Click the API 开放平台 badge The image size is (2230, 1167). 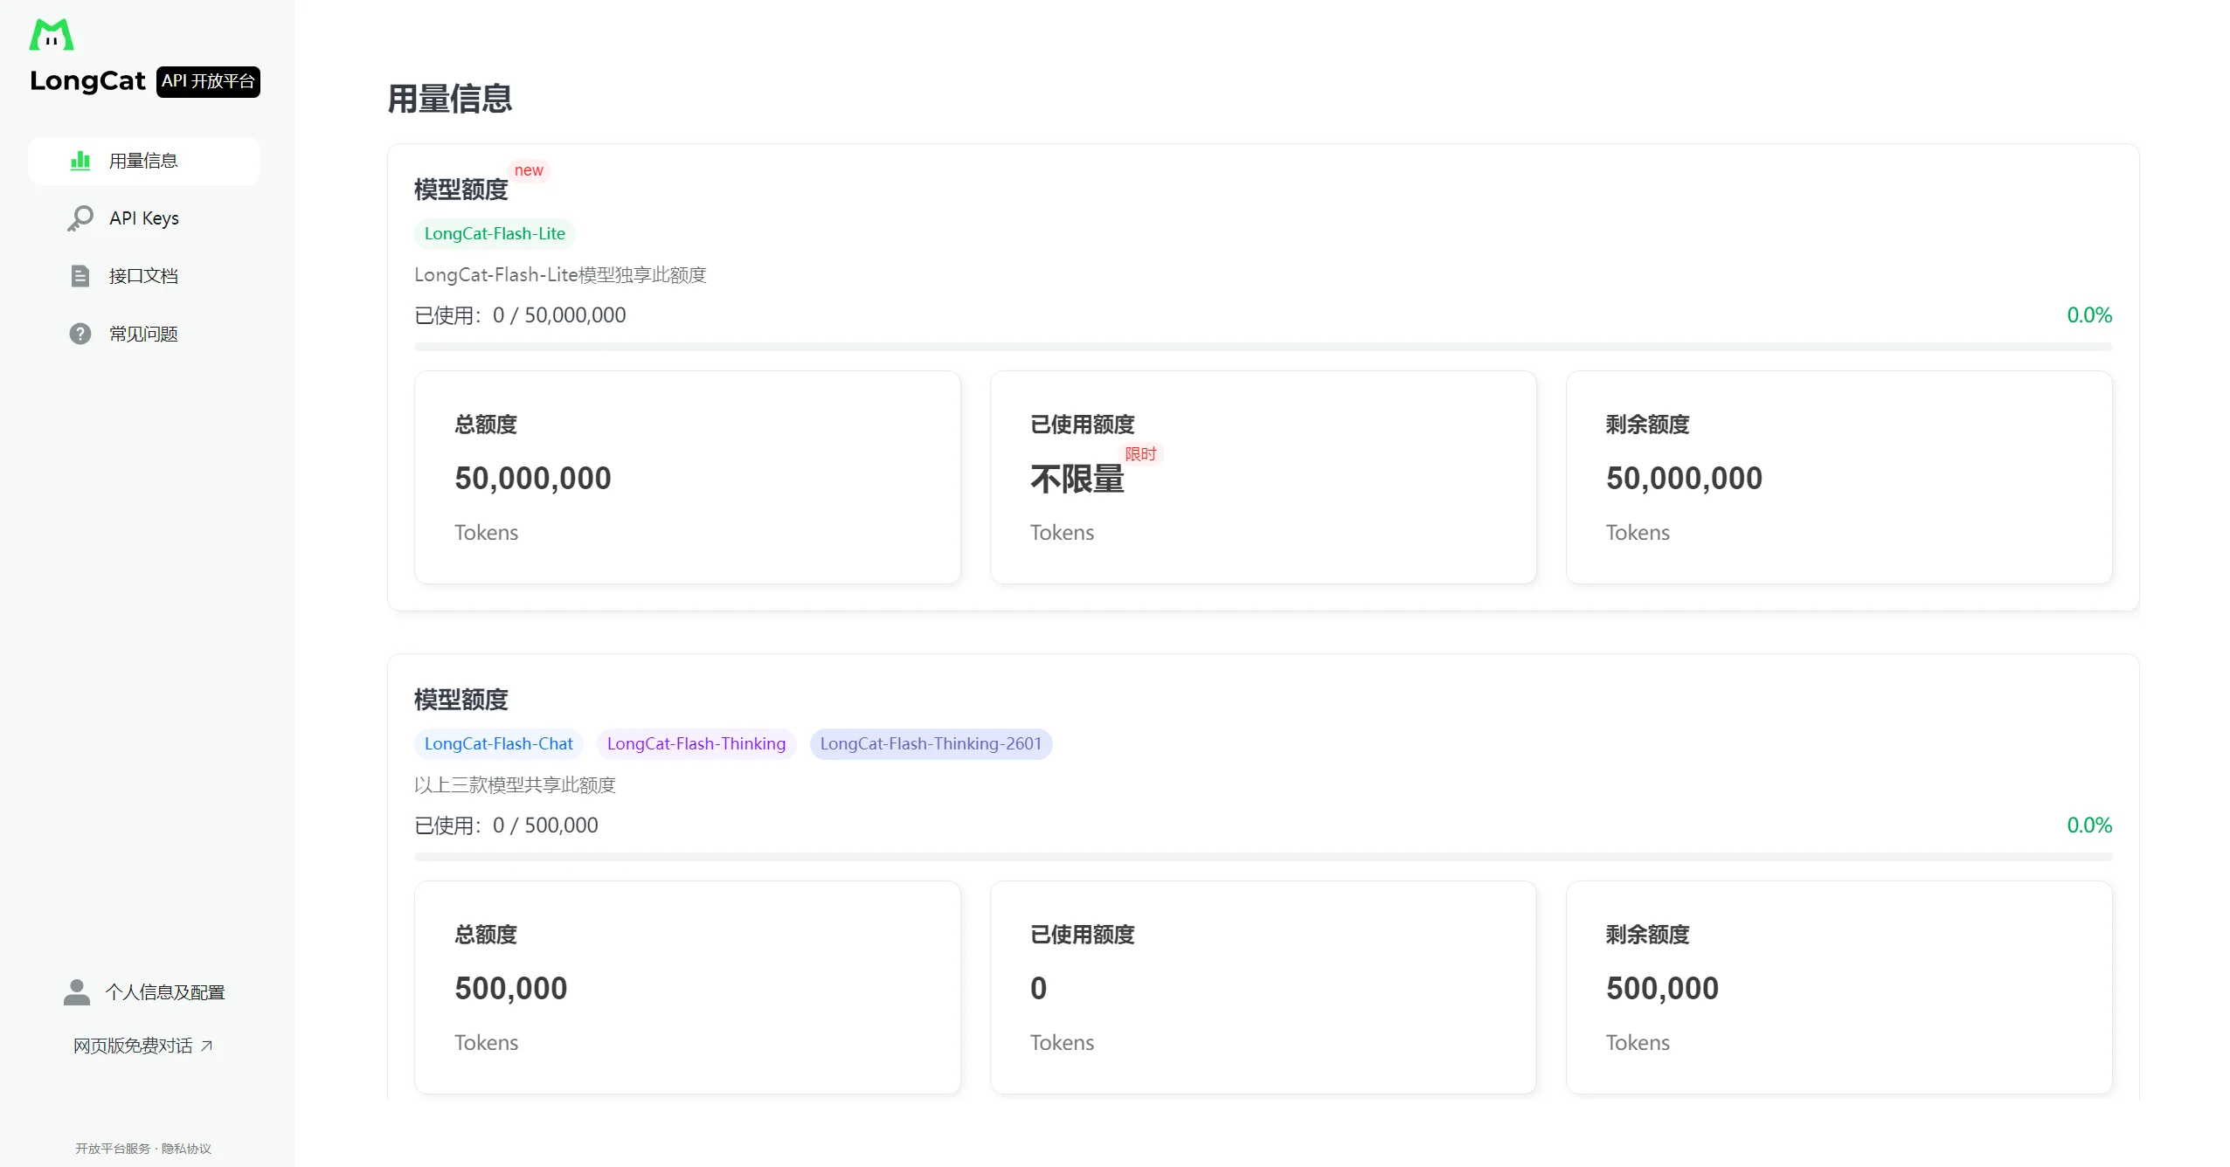[x=208, y=81]
